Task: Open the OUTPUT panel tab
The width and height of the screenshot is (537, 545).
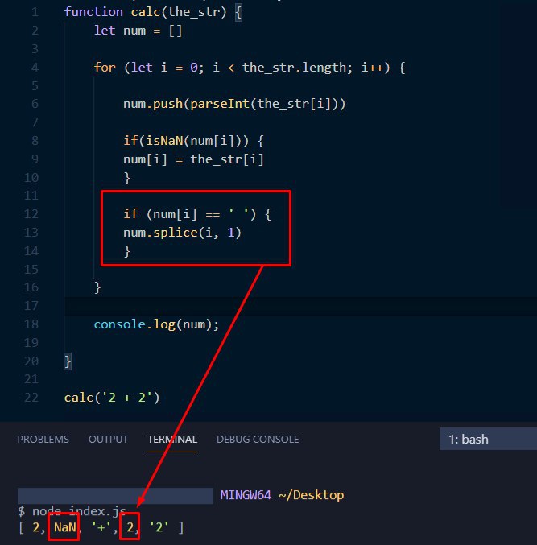Action: [x=108, y=439]
